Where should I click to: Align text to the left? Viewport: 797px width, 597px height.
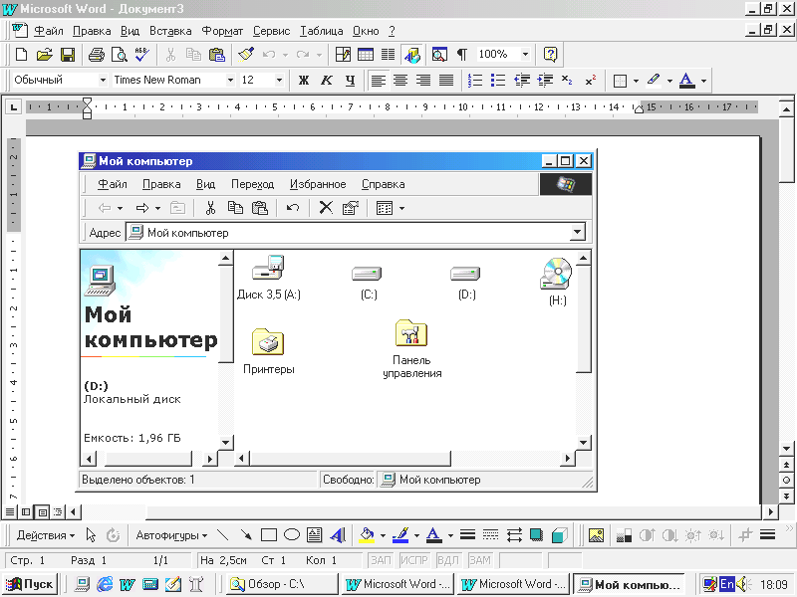tap(378, 81)
